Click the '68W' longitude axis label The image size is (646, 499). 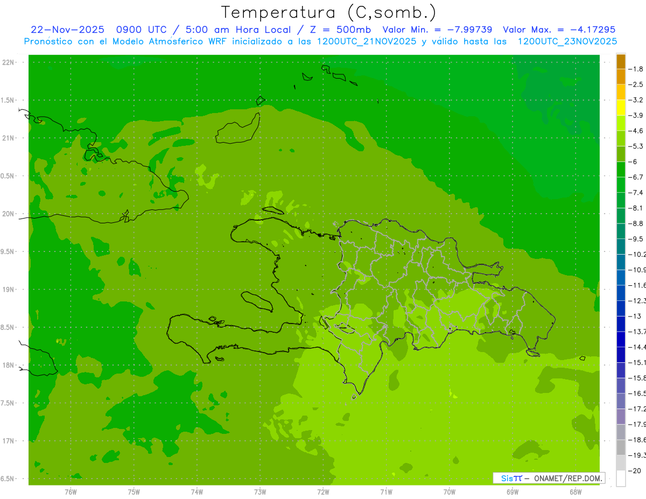click(575, 491)
